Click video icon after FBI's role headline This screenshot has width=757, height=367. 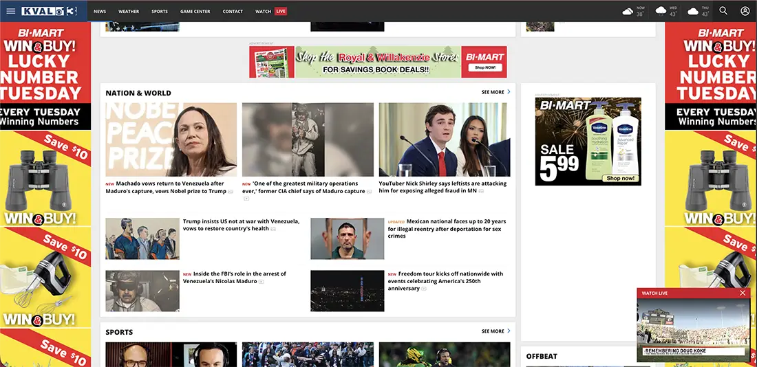coord(262,282)
